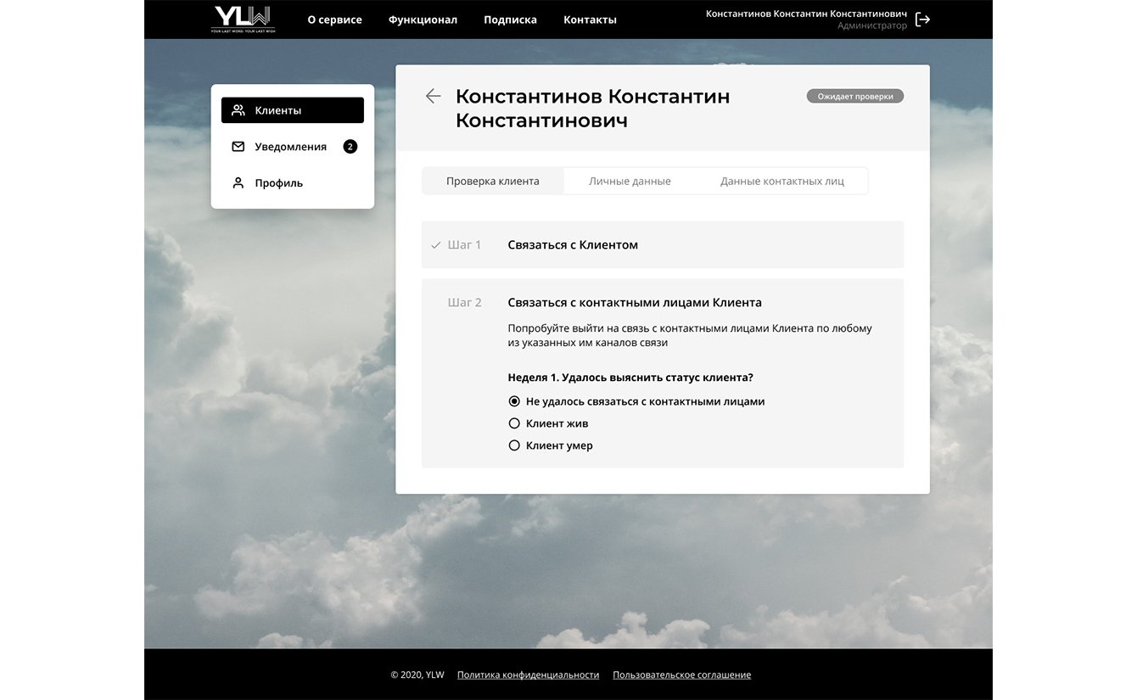Viewport: 1137px width, 700px height.
Task: Open the 'Пользовательское соглашение' link
Action: 681,675
